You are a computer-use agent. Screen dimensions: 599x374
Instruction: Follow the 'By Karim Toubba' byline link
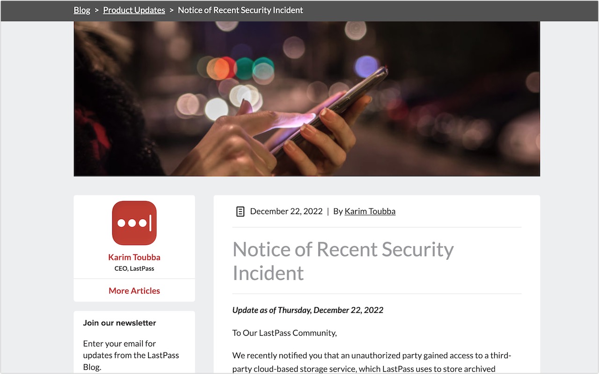(370, 211)
